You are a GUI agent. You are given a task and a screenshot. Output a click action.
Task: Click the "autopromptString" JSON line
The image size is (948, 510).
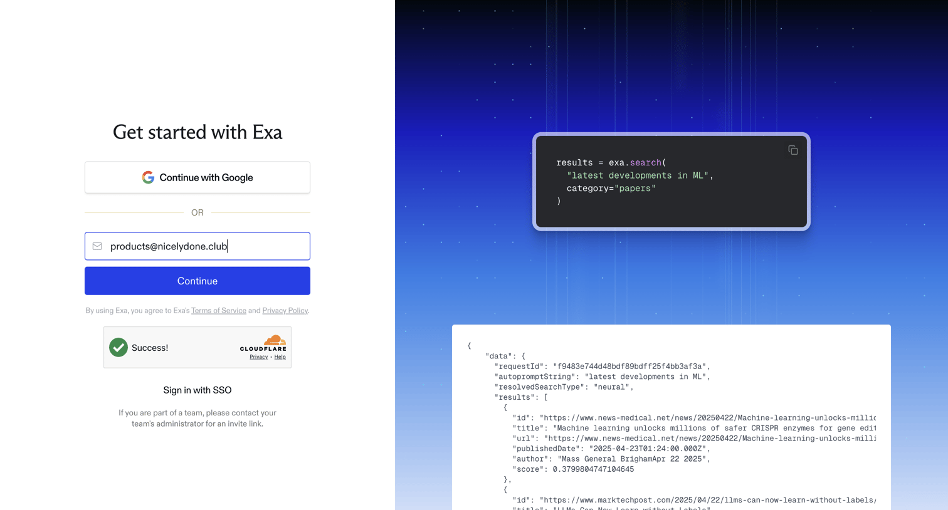(603, 377)
